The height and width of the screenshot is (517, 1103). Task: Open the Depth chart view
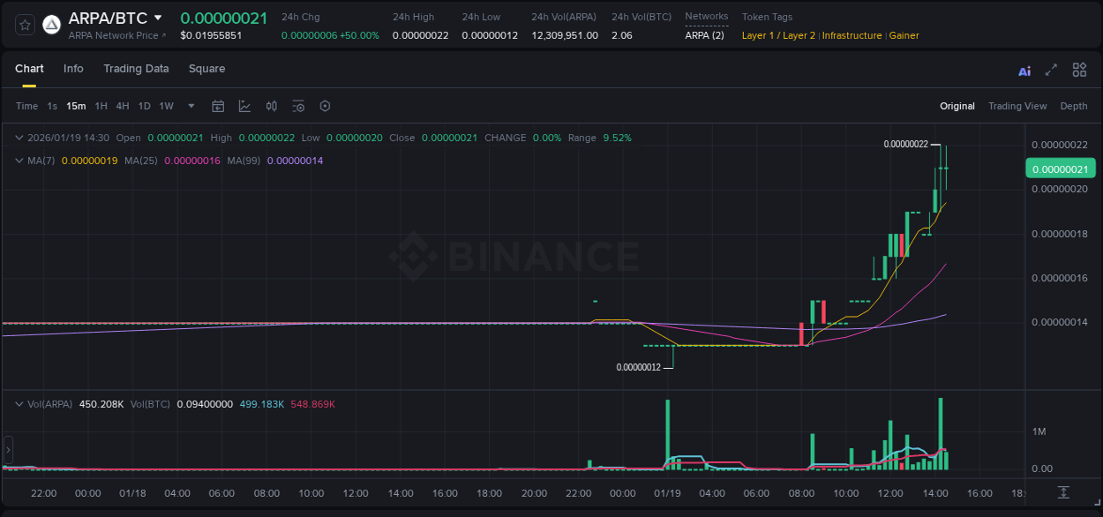(1073, 106)
